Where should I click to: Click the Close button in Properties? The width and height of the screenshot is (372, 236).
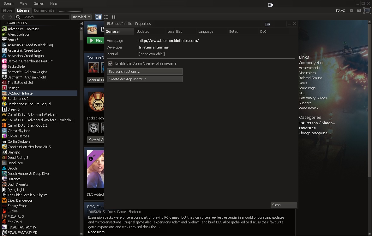284,205
